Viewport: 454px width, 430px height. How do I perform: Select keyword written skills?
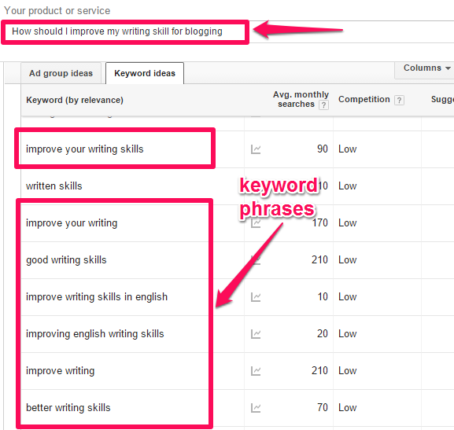click(x=54, y=186)
